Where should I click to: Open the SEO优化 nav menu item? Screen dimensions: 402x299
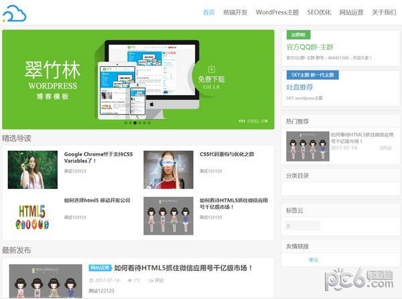(x=319, y=12)
